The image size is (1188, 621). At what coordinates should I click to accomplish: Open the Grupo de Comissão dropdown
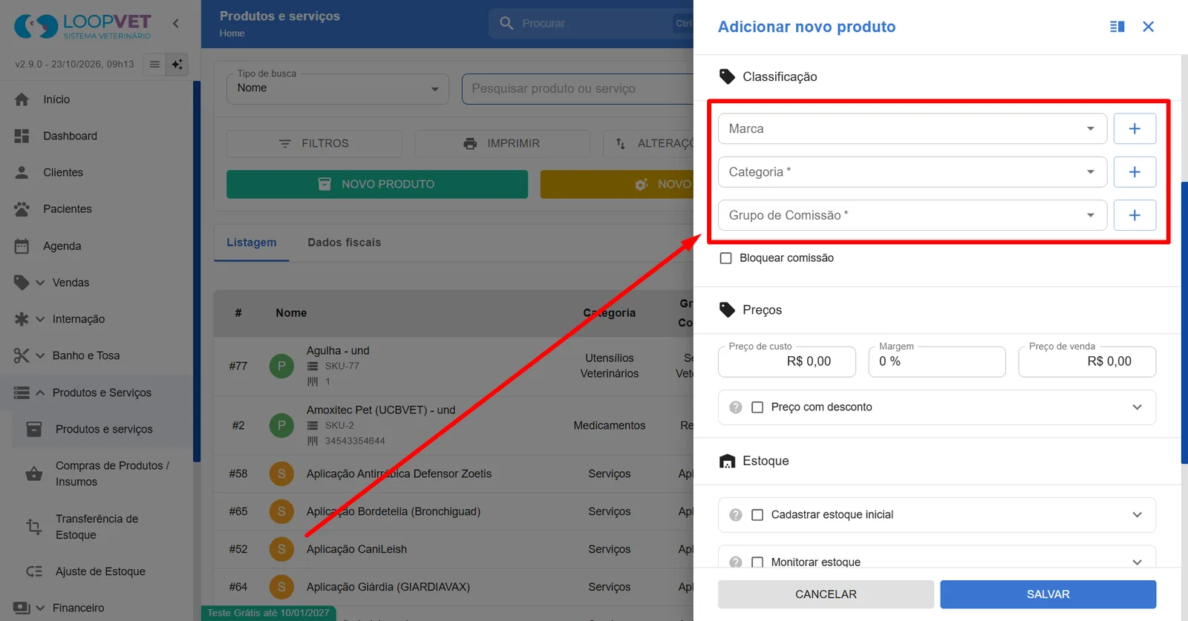(913, 215)
